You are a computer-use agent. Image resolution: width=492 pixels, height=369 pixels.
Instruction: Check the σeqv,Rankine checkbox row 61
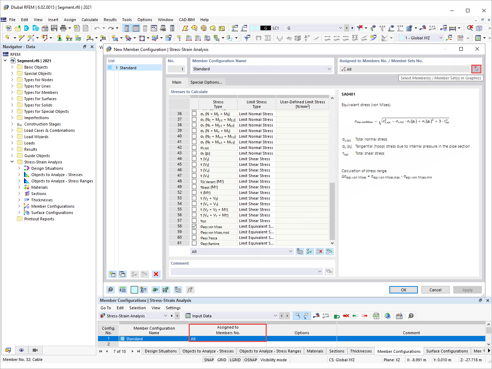(194, 243)
